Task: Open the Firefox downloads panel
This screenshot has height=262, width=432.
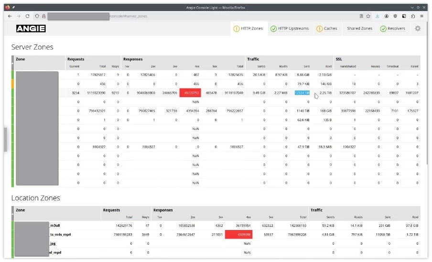Action: pyautogui.click(x=378, y=16)
